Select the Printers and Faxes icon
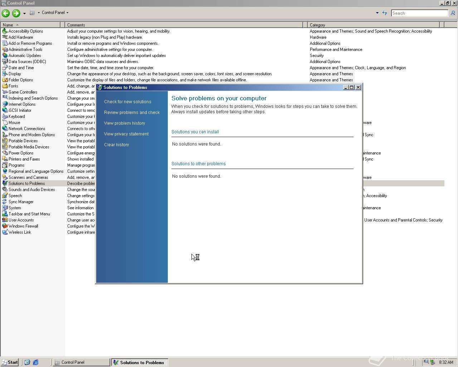Image resolution: width=458 pixels, height=367 pixels. point(5,159)
